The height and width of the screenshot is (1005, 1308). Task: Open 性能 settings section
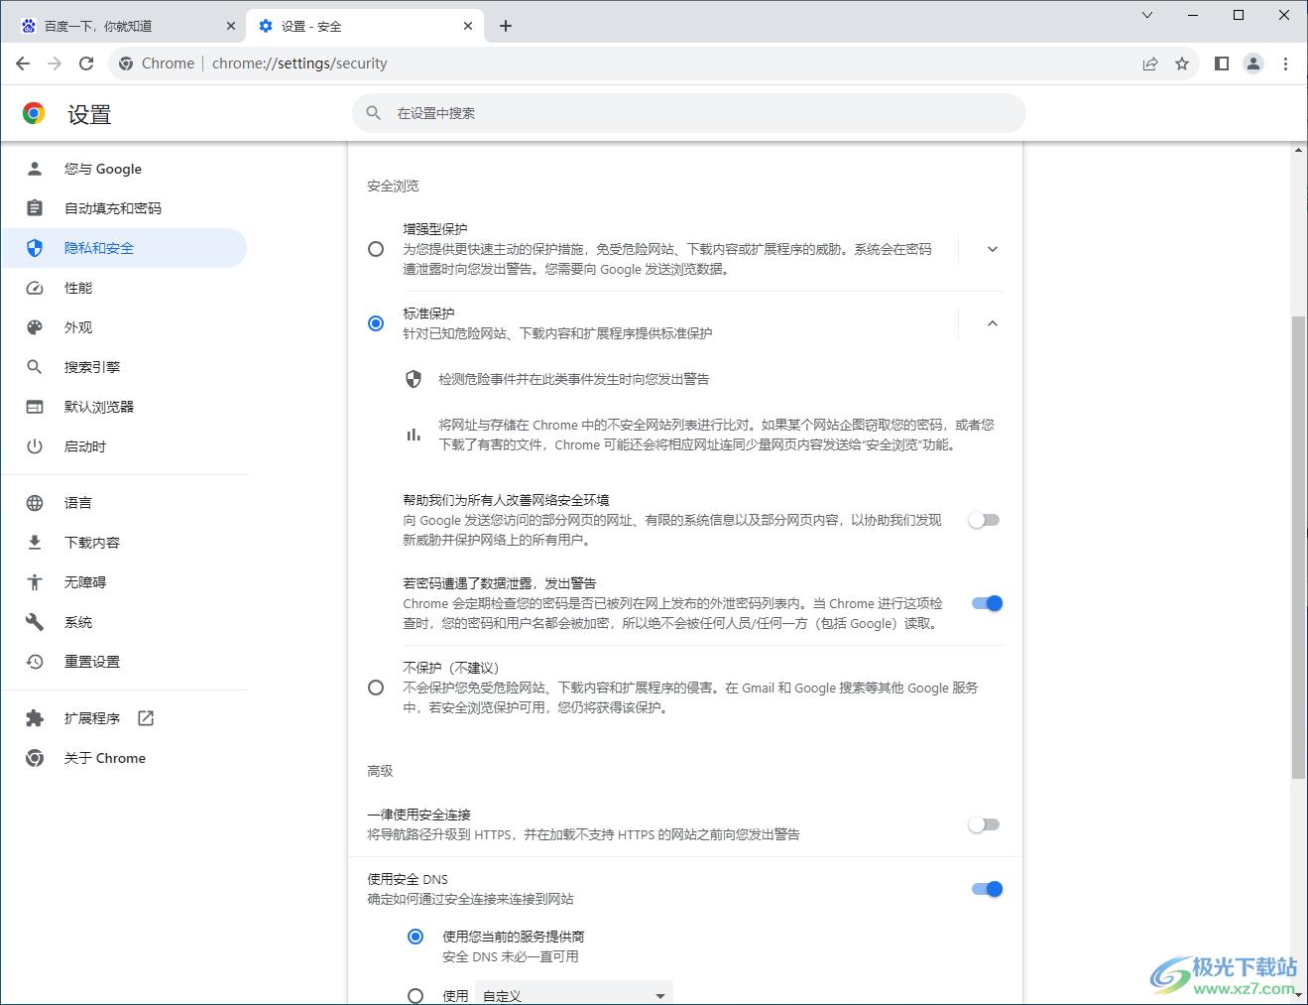coord(124,288)
